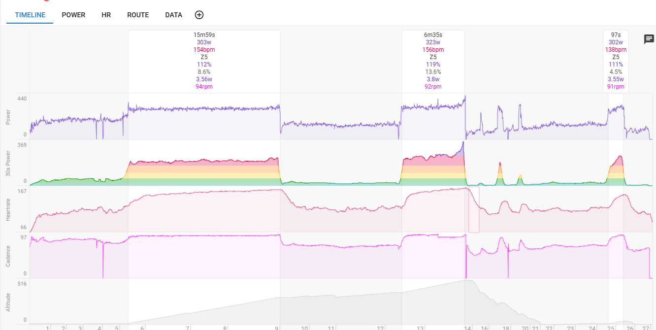This screenshot has height=330, width=656.
Task: Click the 30s Power axis label
Action: [8, 163]
